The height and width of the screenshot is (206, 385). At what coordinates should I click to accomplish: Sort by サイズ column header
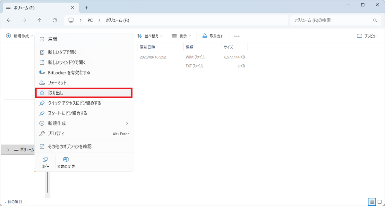point(234,47)
